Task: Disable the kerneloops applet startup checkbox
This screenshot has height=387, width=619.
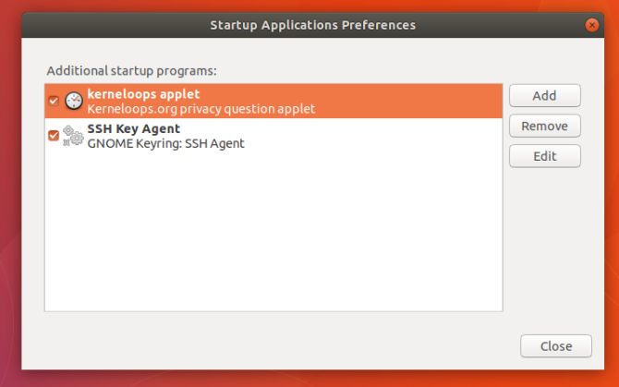Action: point(54,101)
